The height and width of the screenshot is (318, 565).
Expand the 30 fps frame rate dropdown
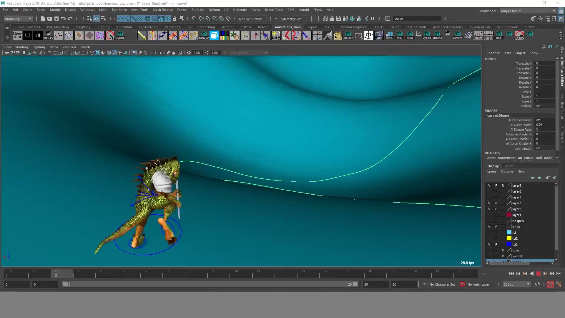tap(516, 284)
